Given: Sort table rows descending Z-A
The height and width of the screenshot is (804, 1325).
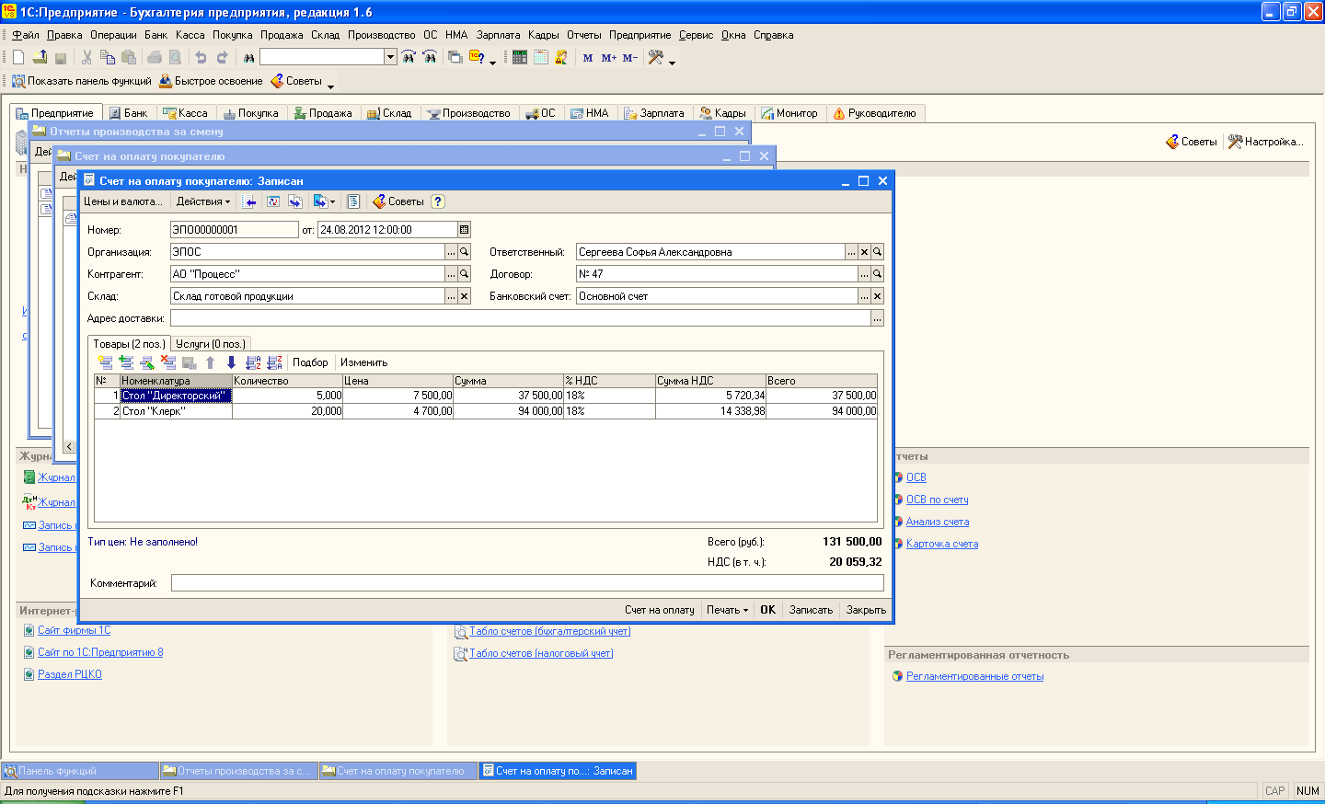Looking at the screenshot, I should point(274,362).
